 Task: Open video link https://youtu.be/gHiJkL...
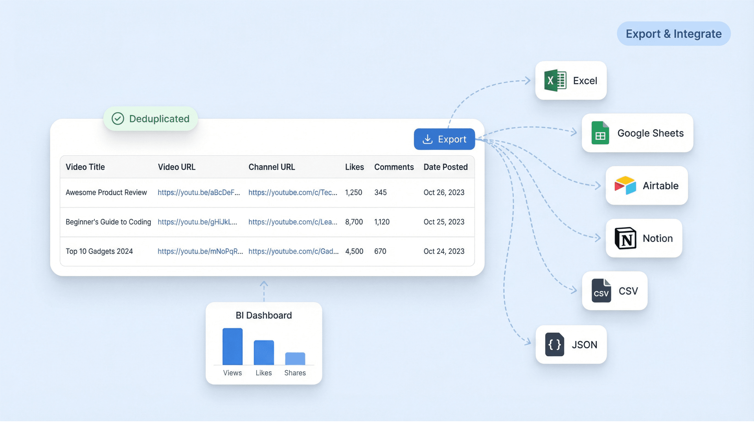pos(197,222)
